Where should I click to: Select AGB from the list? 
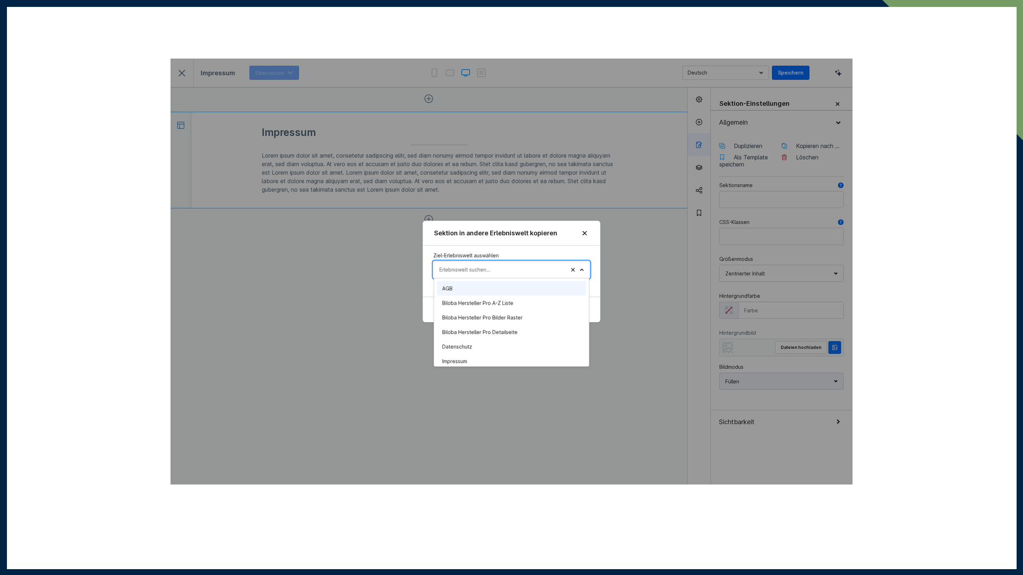point(511,289)
